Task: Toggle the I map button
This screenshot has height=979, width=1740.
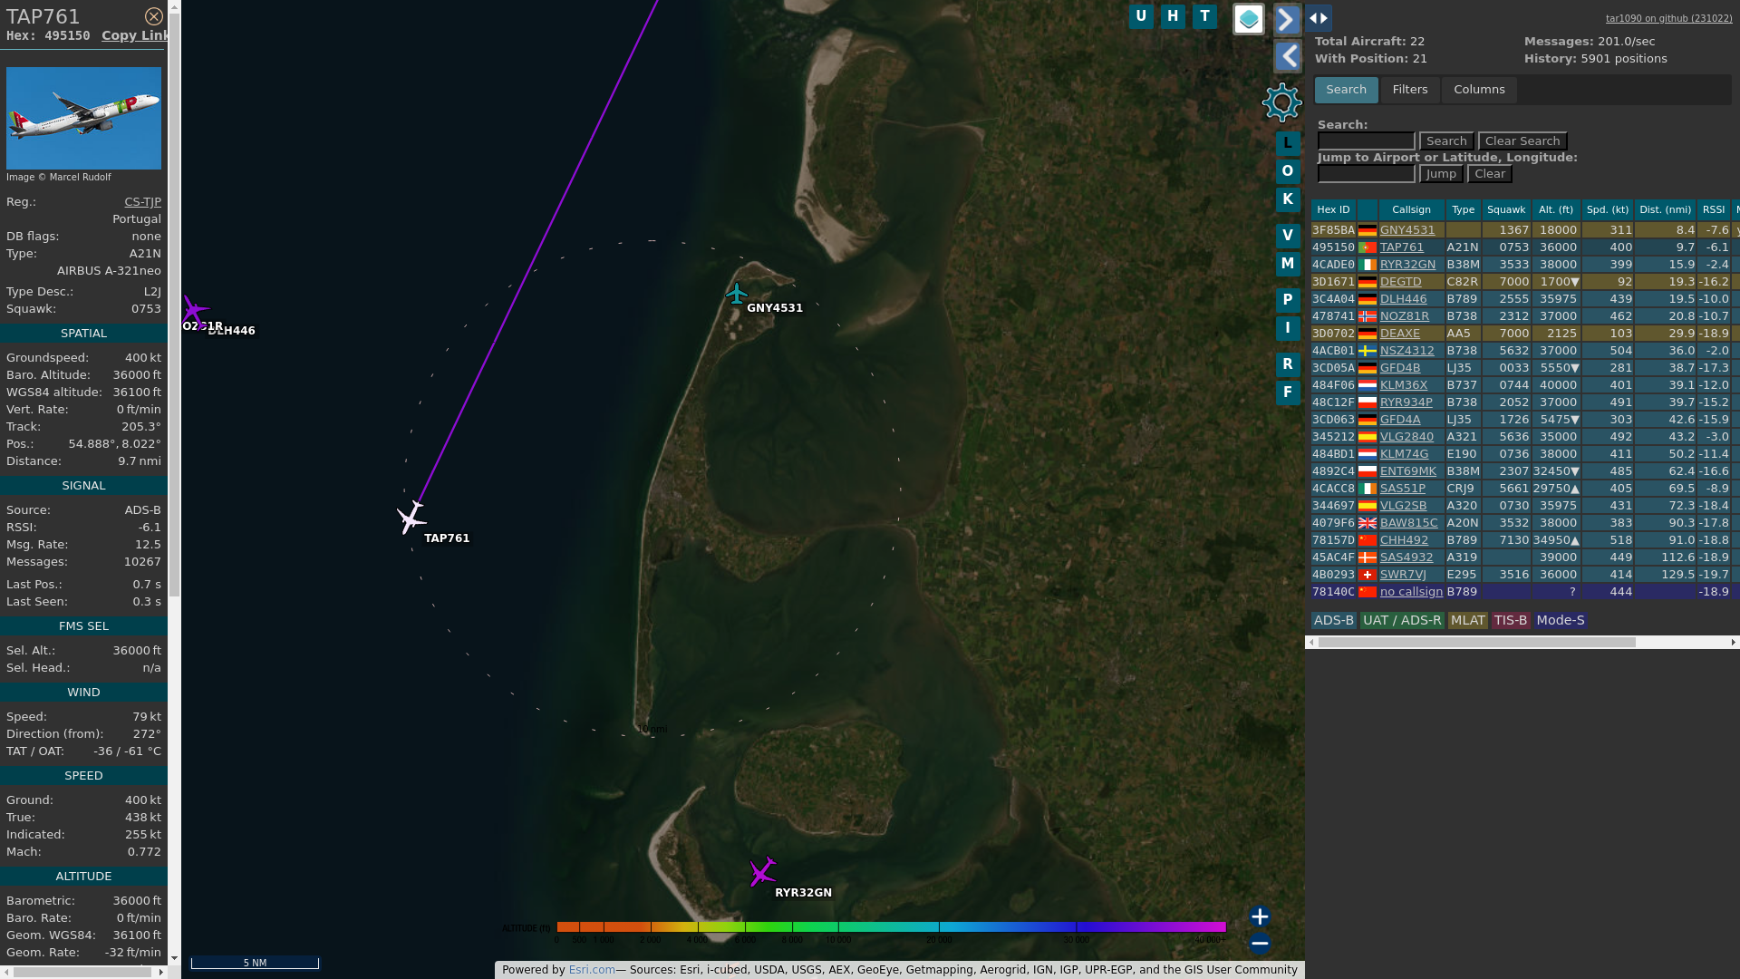Action: tap(1287, 328)
